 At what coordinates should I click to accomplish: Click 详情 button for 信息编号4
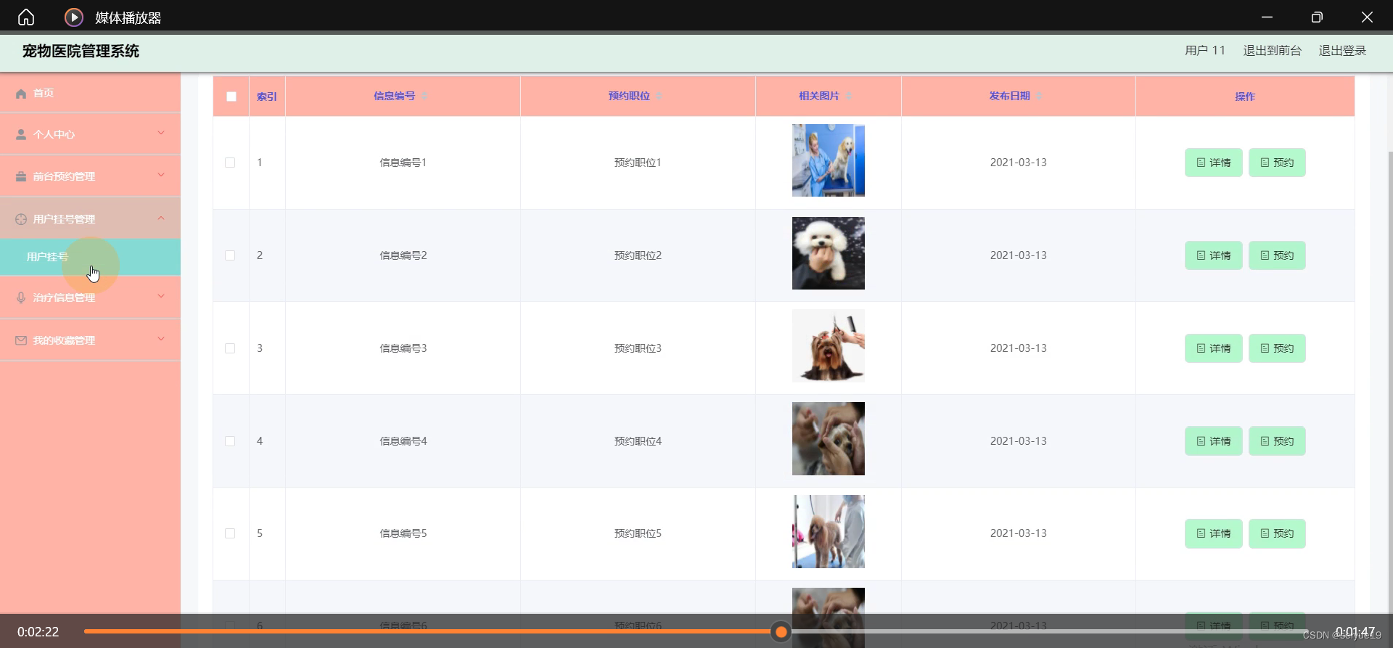coord(1214,441)
